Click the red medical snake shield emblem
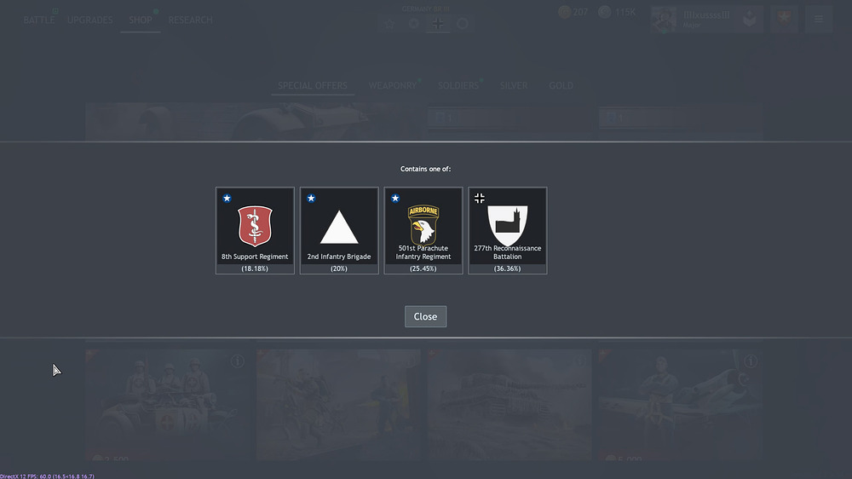This screenshot has height=479, width=852. (x=255, y=226)
